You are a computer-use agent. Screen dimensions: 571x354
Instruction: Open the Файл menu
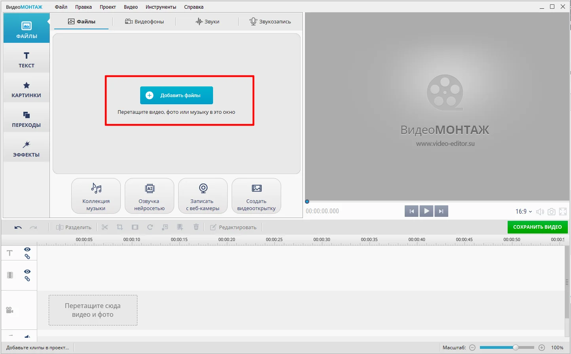coord(61,7)
